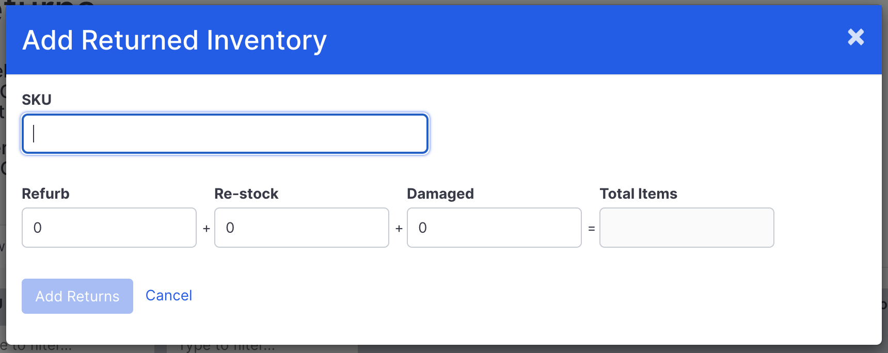Close the Add Returned Inventory dialog
Image resolution: width=888 pixels, height=353 pixels.
855,37
